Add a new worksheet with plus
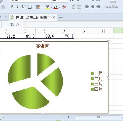 coord(8,117)
